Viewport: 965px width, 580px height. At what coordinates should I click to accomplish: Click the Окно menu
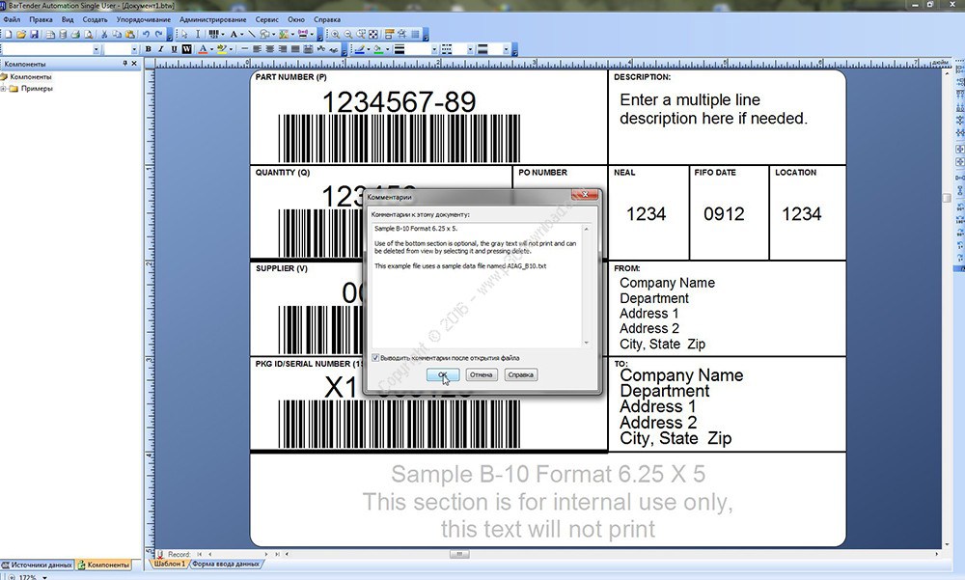click(x=296, y=19)
